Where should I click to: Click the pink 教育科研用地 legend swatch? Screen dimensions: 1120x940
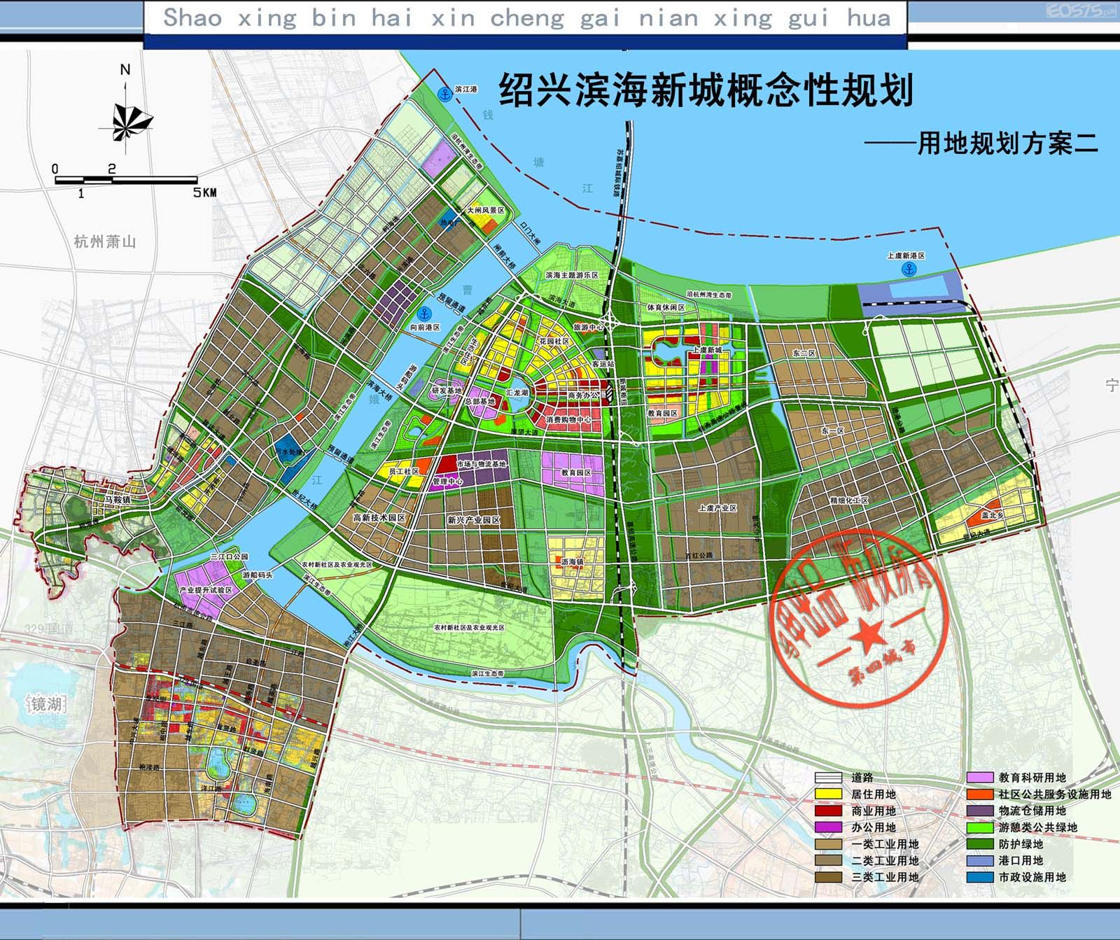[x=980, y=778]
